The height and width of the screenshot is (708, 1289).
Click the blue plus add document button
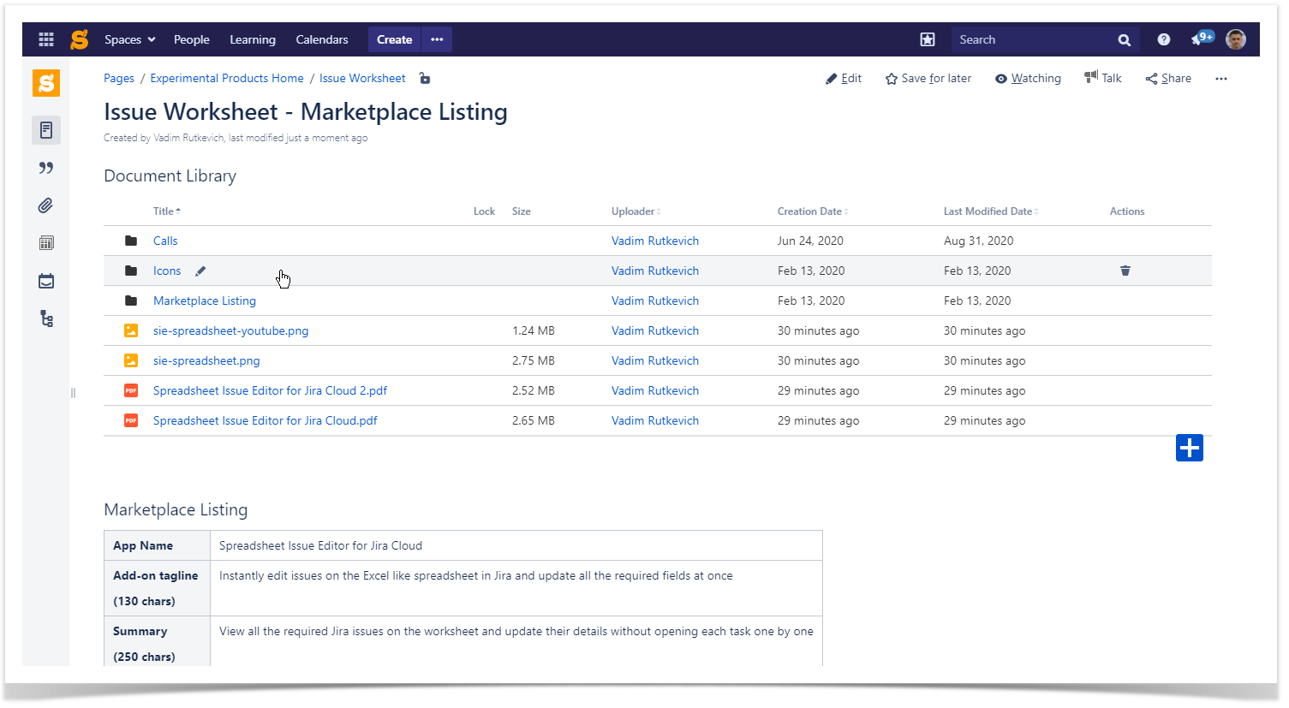pyautogui.click(x=1190, y=448)
